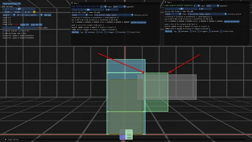Open Guy 1 opponent dropdown
Viewport: 252px width, 142px height.
coord(119,7)
